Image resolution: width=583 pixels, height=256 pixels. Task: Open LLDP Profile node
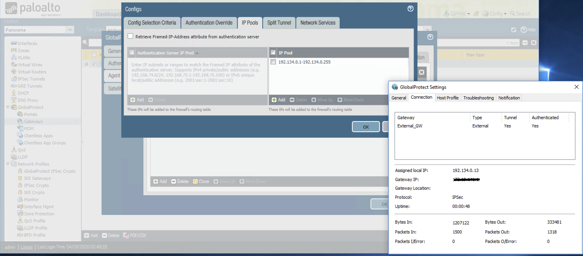(36, 228)
